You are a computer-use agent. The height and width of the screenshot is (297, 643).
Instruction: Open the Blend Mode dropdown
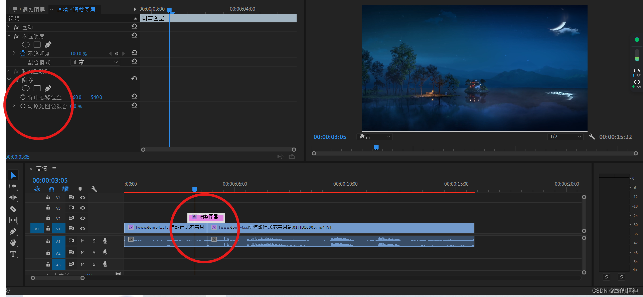(95, 62)
